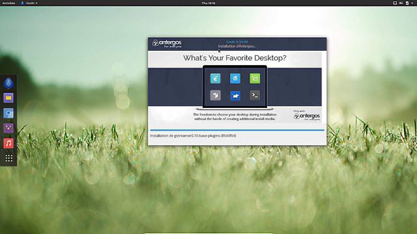This screenshot has width=417, height=234.
Task: Click 'Only with antergos' logo in slide
Action: [307, 115]
